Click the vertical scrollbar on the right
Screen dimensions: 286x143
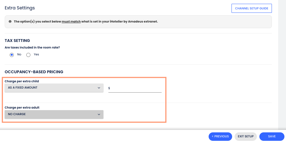[282, 63]
